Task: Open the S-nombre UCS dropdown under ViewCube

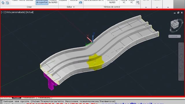Action: click(175, 36)
